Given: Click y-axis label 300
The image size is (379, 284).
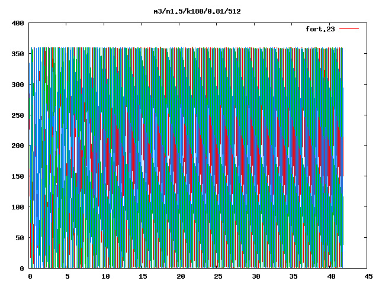Looking at the screenshot, I should pyautogui.click(x=18, y=85).
